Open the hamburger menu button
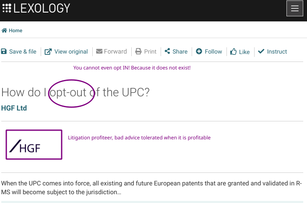Screen dimensions: 307x203 tap(295, 8)
